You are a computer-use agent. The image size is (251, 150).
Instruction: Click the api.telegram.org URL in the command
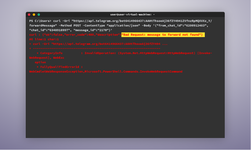click(x=142, y=21)
